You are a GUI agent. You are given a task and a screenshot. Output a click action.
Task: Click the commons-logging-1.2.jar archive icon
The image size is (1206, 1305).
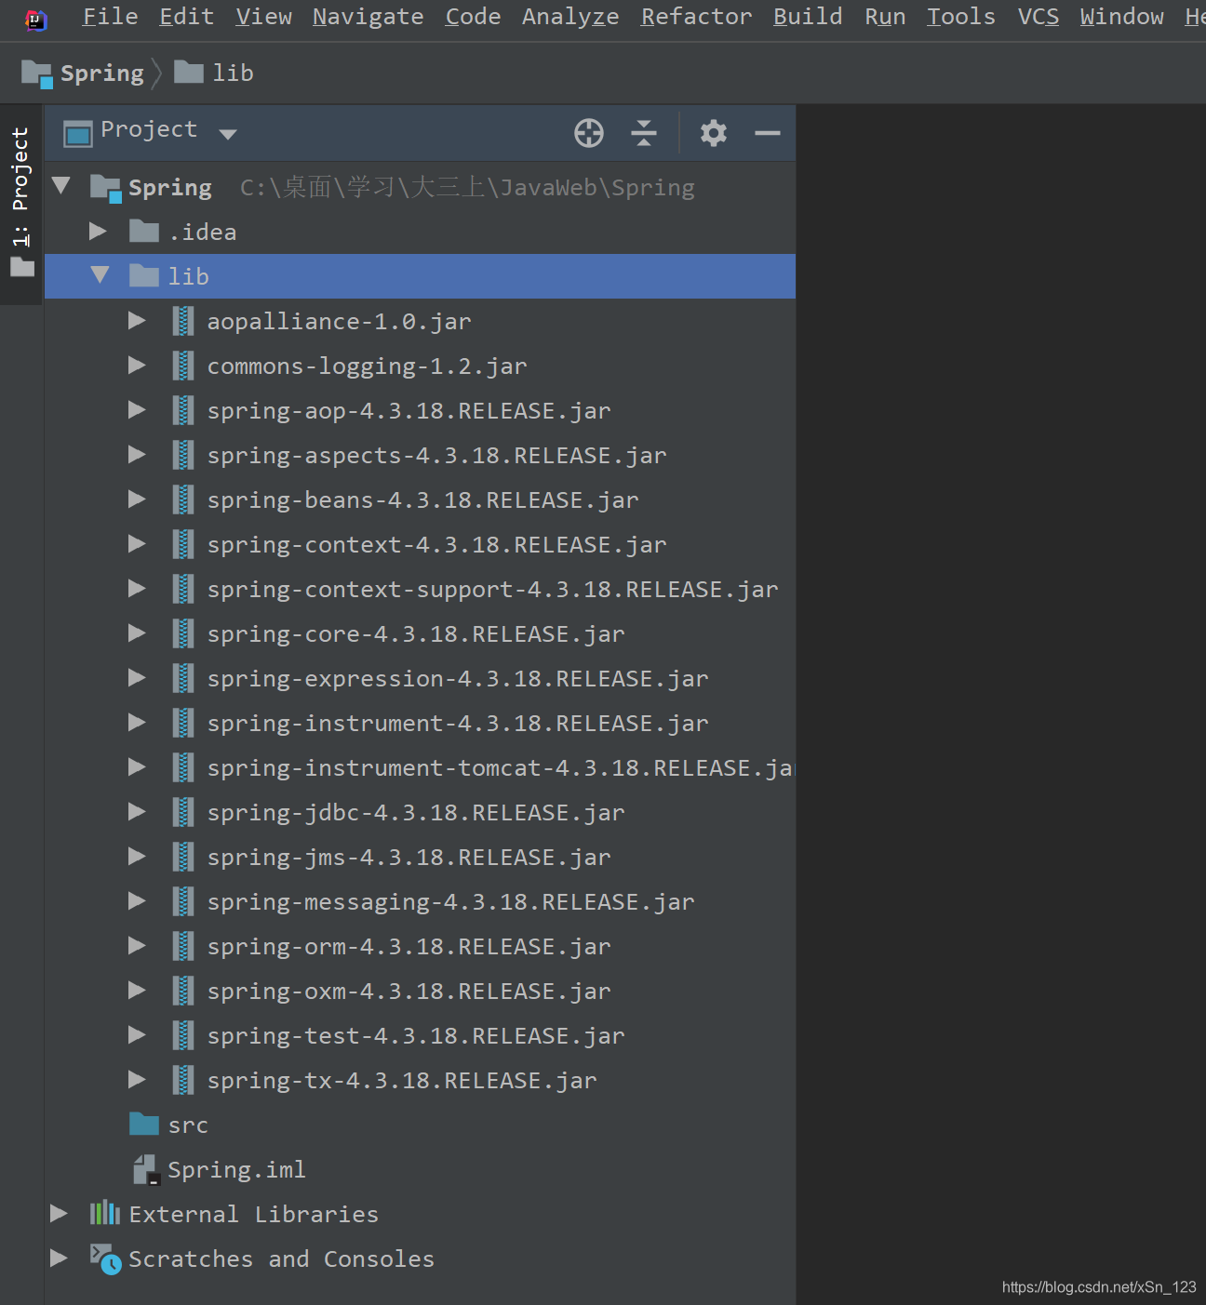183,366
